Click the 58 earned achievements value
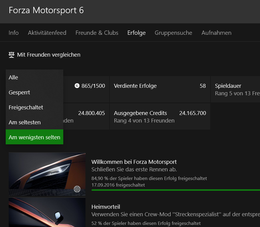 coord(203,86)
